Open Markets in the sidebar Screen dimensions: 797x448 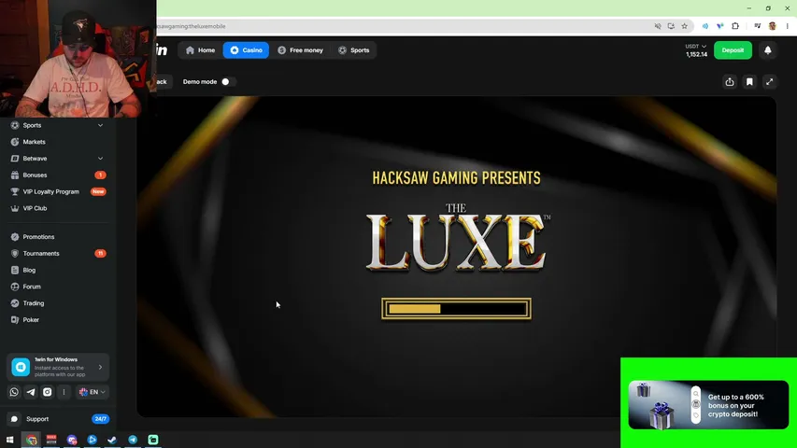tap(34, 142)
